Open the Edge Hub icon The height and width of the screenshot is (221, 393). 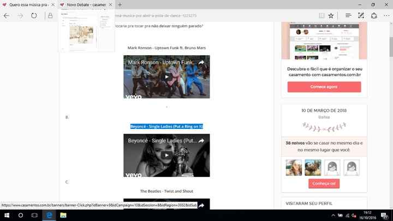tap(348, 15)
